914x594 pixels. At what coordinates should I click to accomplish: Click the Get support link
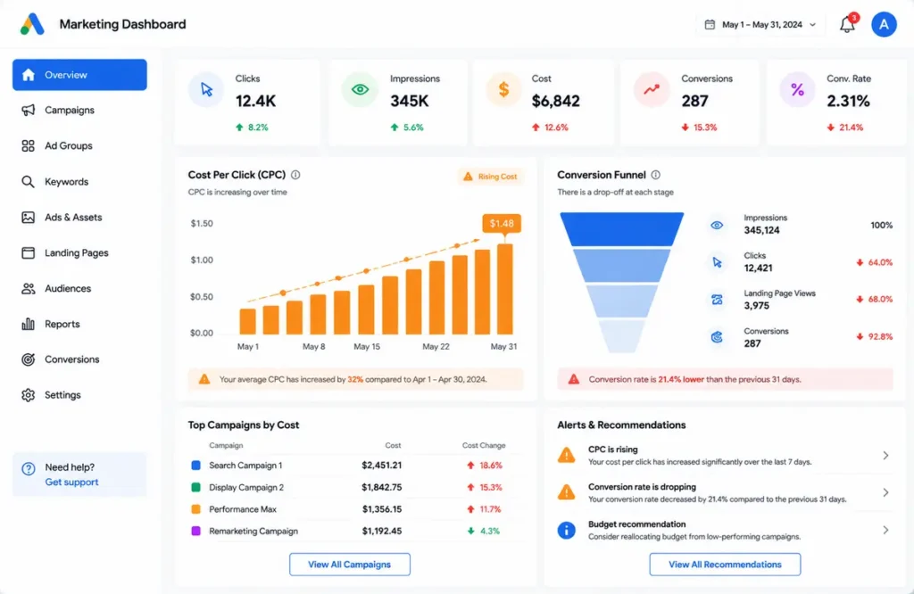point(71,483)
